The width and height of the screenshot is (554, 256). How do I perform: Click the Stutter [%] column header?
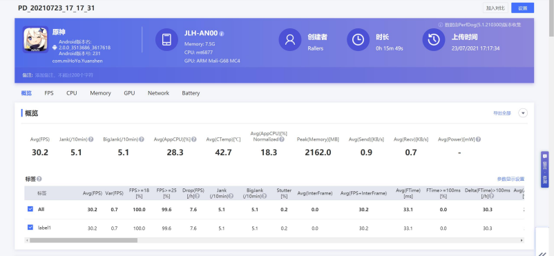[284, 193]
